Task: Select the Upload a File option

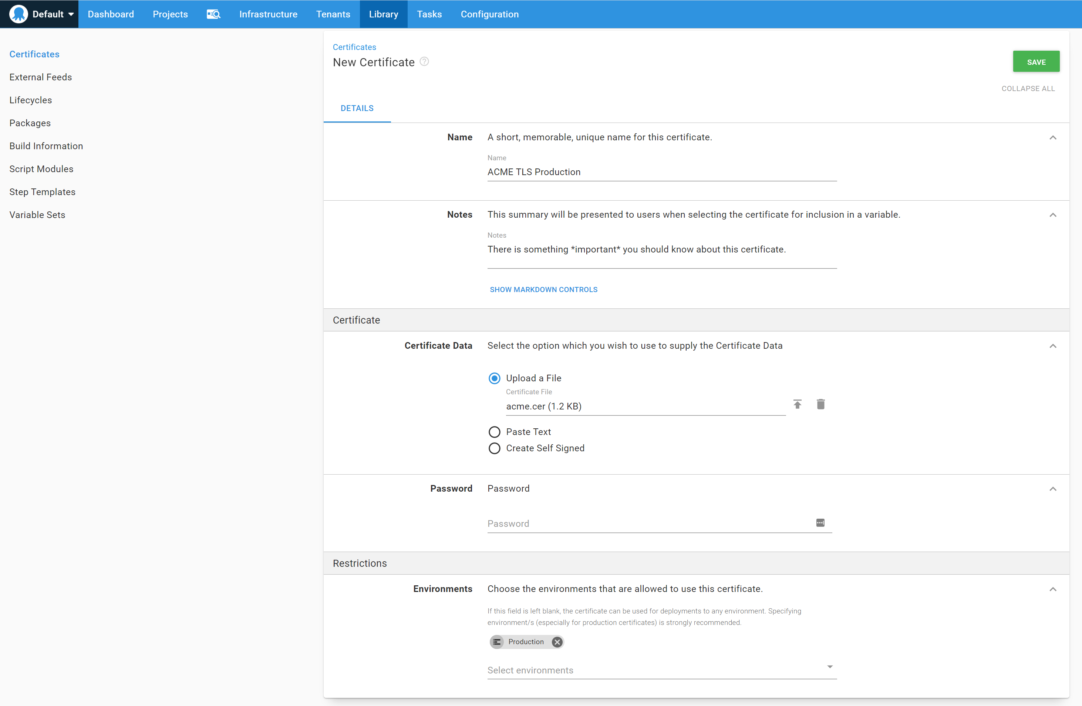Action: click(x=494, y=378)
